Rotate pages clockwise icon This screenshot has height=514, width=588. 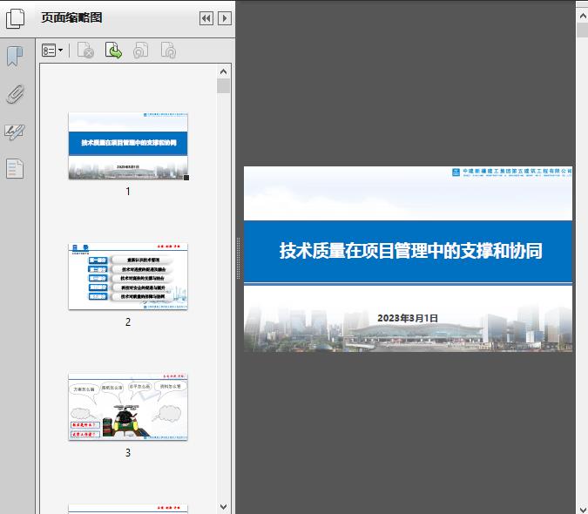(168, 51)
